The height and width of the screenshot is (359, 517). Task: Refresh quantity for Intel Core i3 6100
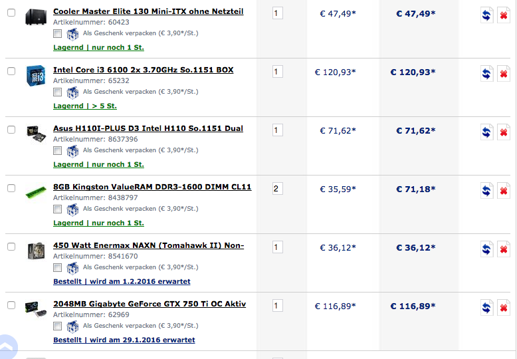click(486, 74)
